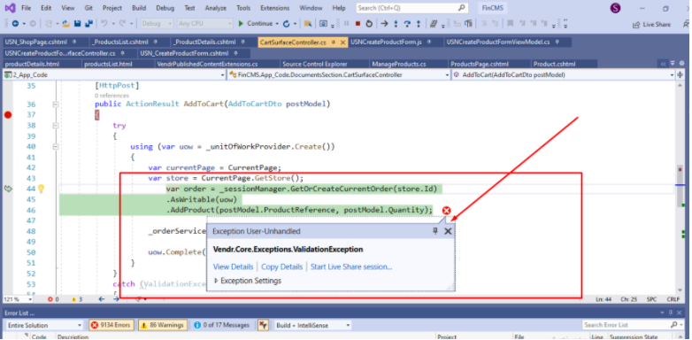The image size is (692, 340).
Task: Click the Code column header in Error List
Action: point(39,337)
